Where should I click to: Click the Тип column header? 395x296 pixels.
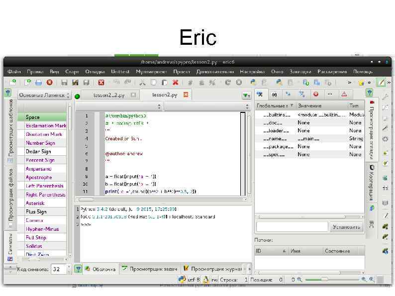pos(356,105)
